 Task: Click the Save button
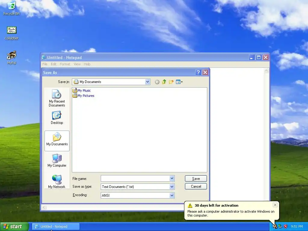pos(196,179)
